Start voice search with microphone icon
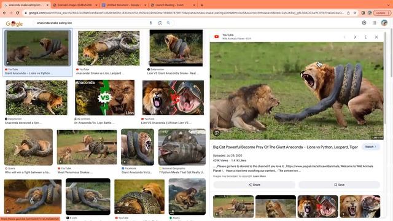 coord(151,23)
